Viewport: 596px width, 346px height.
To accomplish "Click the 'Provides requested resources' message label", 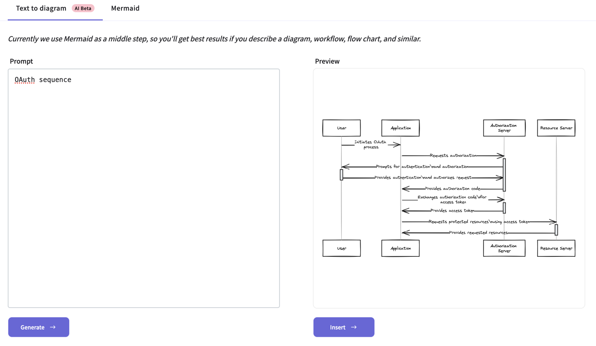I will tap(478, 233).
